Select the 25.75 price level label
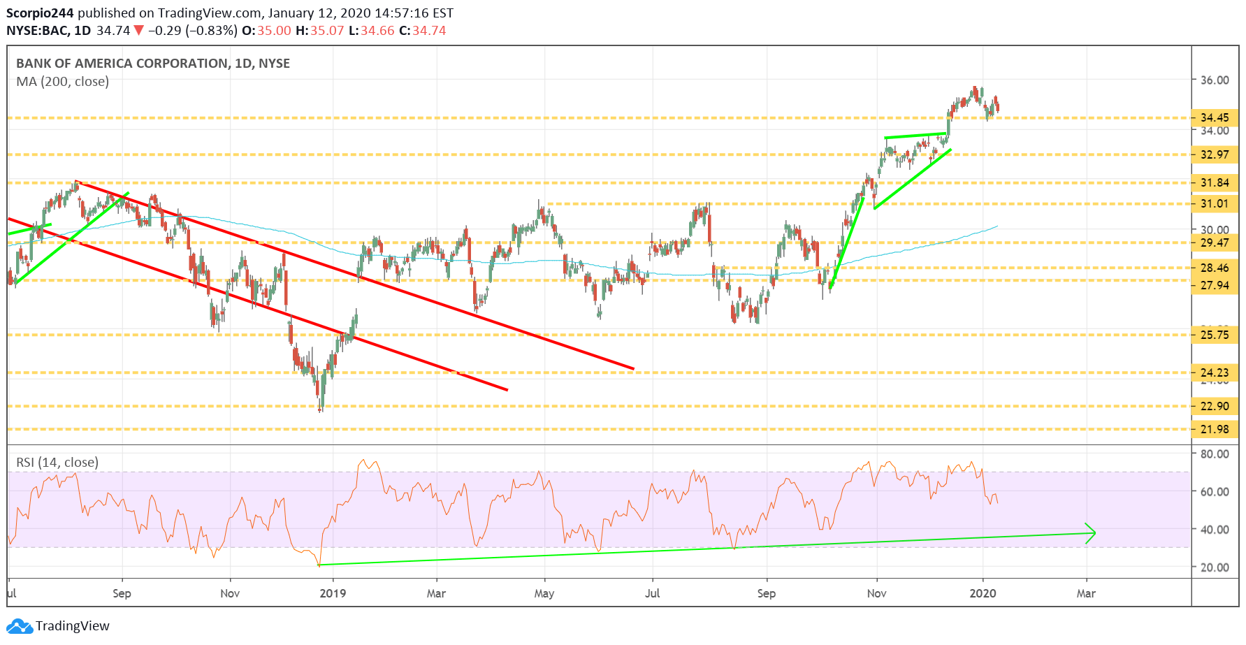 click(1215, 335)
